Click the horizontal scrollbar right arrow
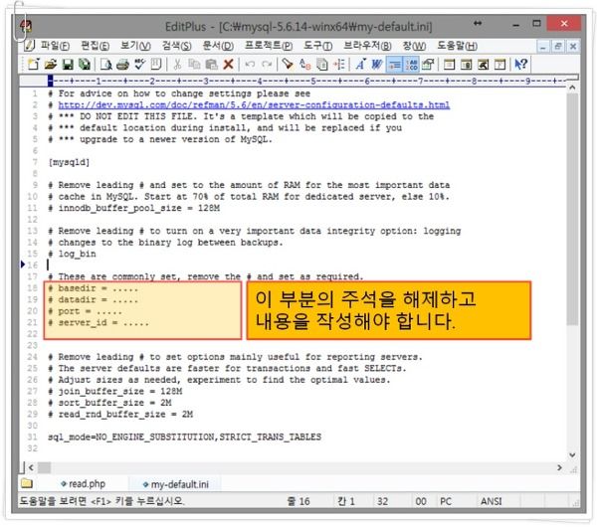This screenshot has height=527, width=597. 559,467
